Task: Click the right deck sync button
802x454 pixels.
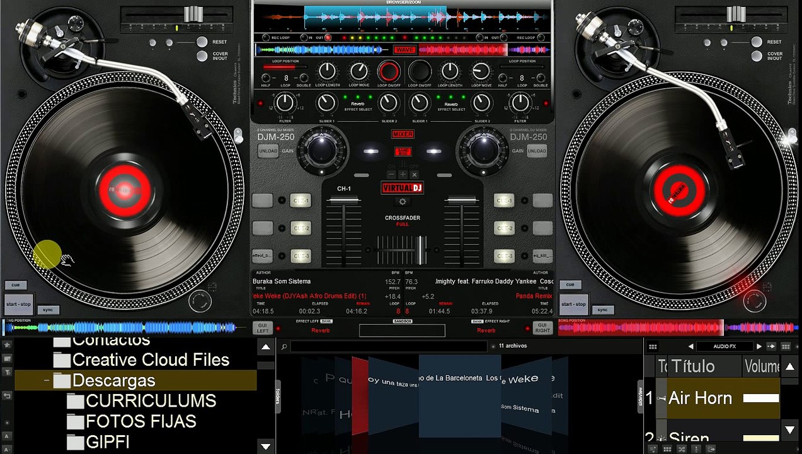Action: pos(602,310)
